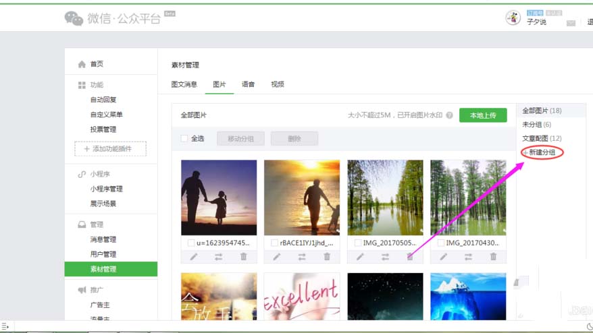Open the father and daughter sunset thumbnail
This screenshot has width=593, height=333.
(x=219, y=198)
